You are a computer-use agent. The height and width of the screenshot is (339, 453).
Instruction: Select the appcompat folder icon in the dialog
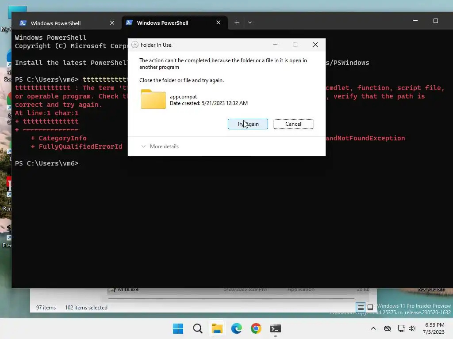tap(154, 99)
